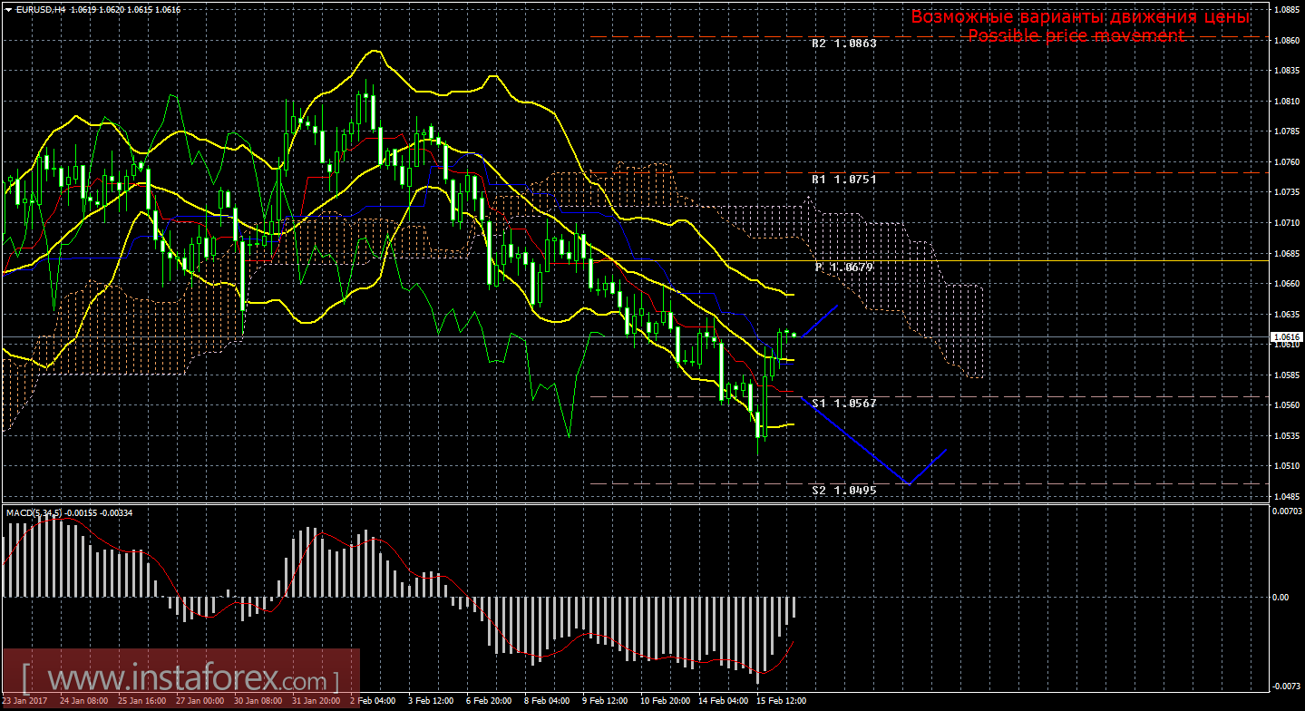
Task: Select the upward blue forecast arrow
Action: (x=819, y=321)
